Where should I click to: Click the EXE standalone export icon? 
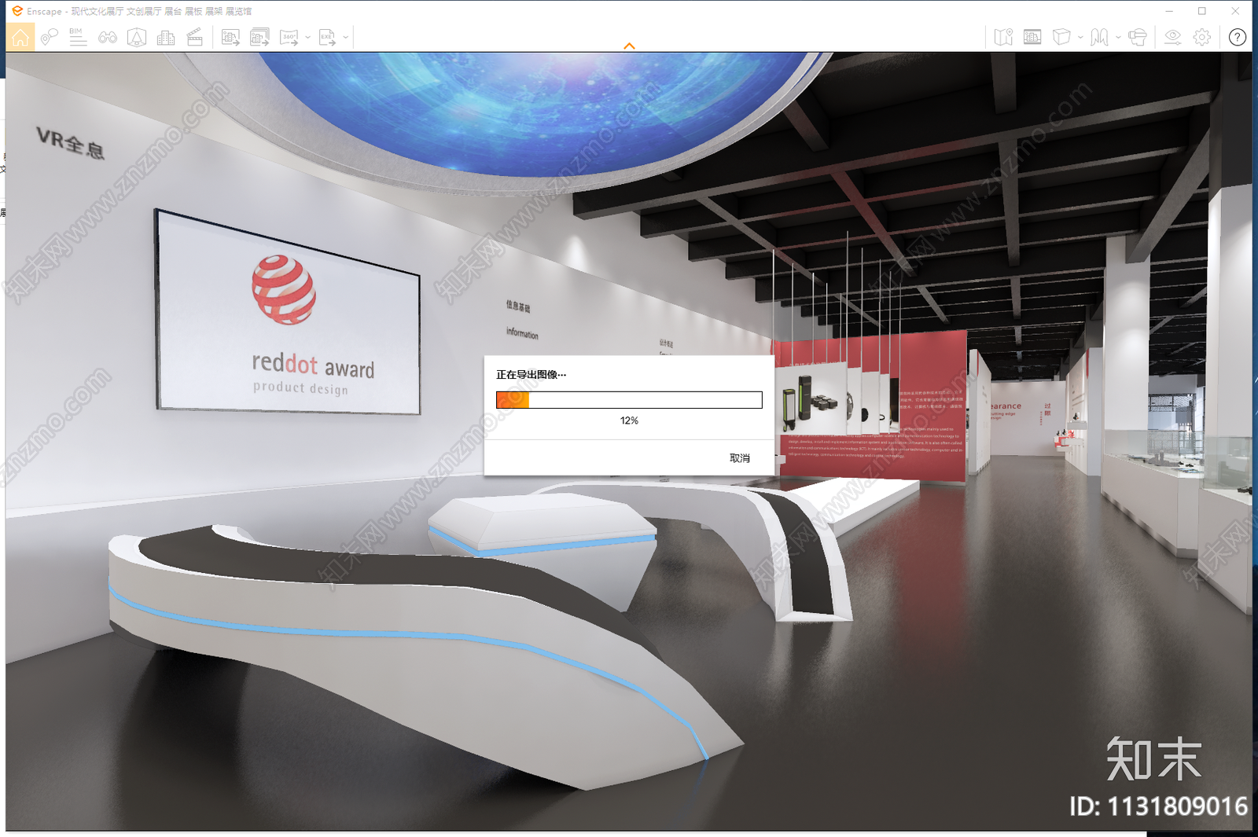327,37
